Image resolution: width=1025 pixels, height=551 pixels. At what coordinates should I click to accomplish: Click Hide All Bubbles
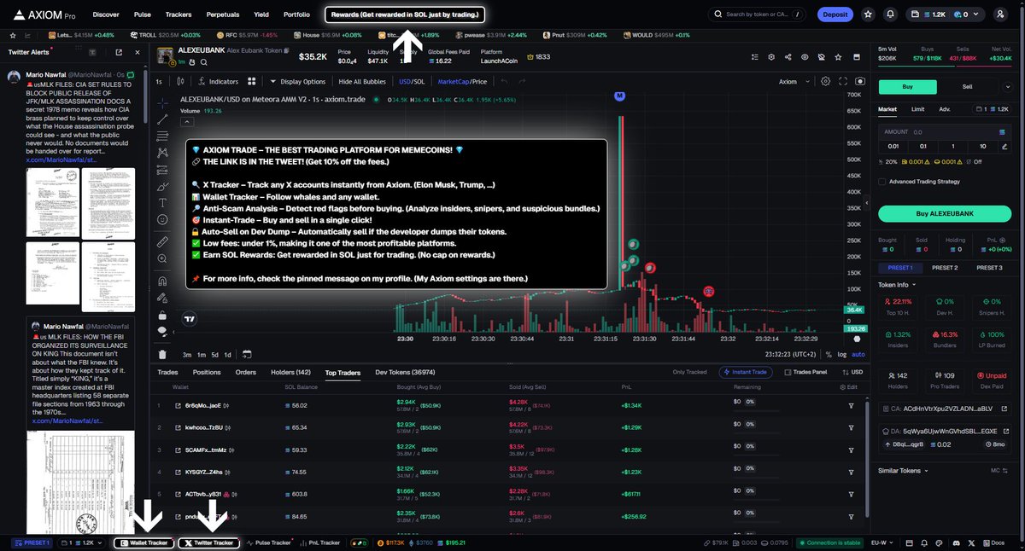(362, 82)
